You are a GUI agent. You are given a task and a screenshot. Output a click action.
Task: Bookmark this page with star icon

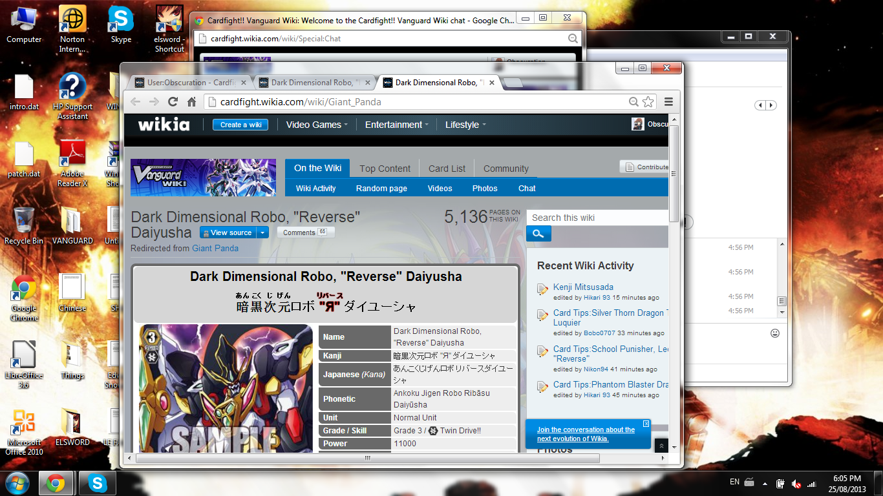point(648,101)
